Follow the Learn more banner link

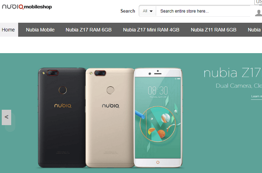click(x=256, y=96)
